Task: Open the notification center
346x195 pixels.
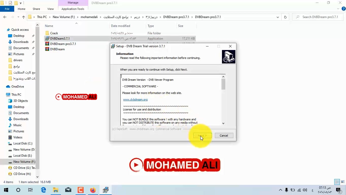Action: click(338, 190)
